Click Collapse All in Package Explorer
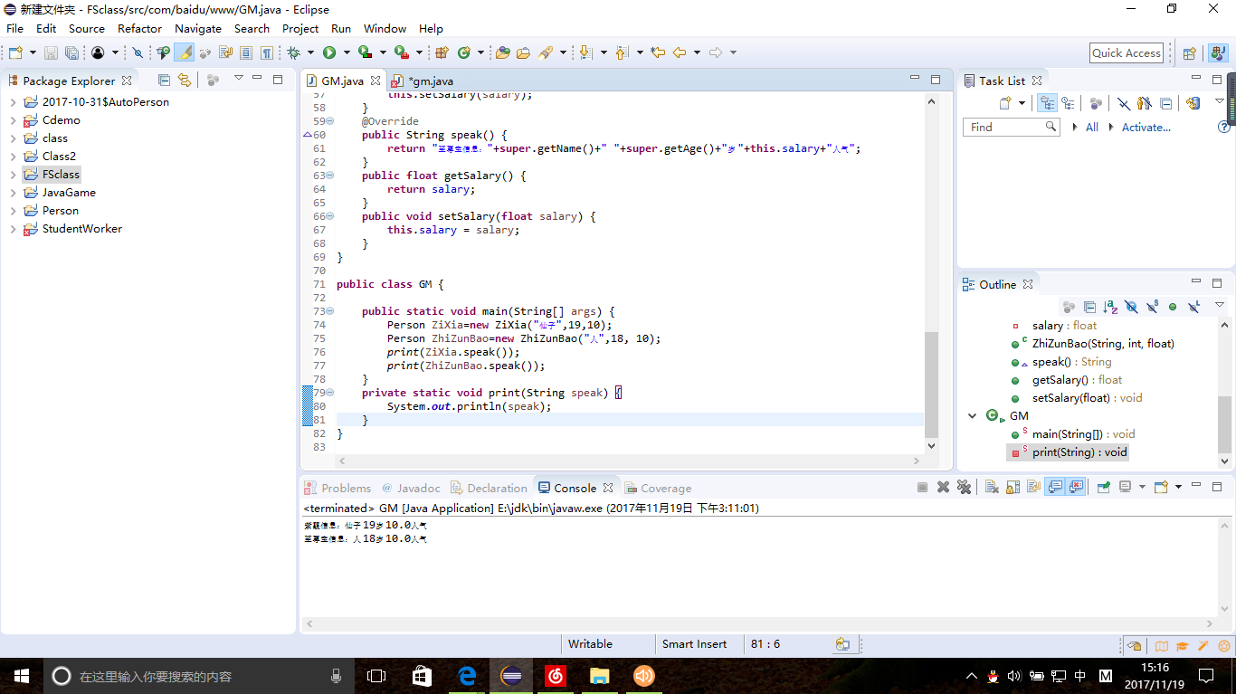 point(164,81)
